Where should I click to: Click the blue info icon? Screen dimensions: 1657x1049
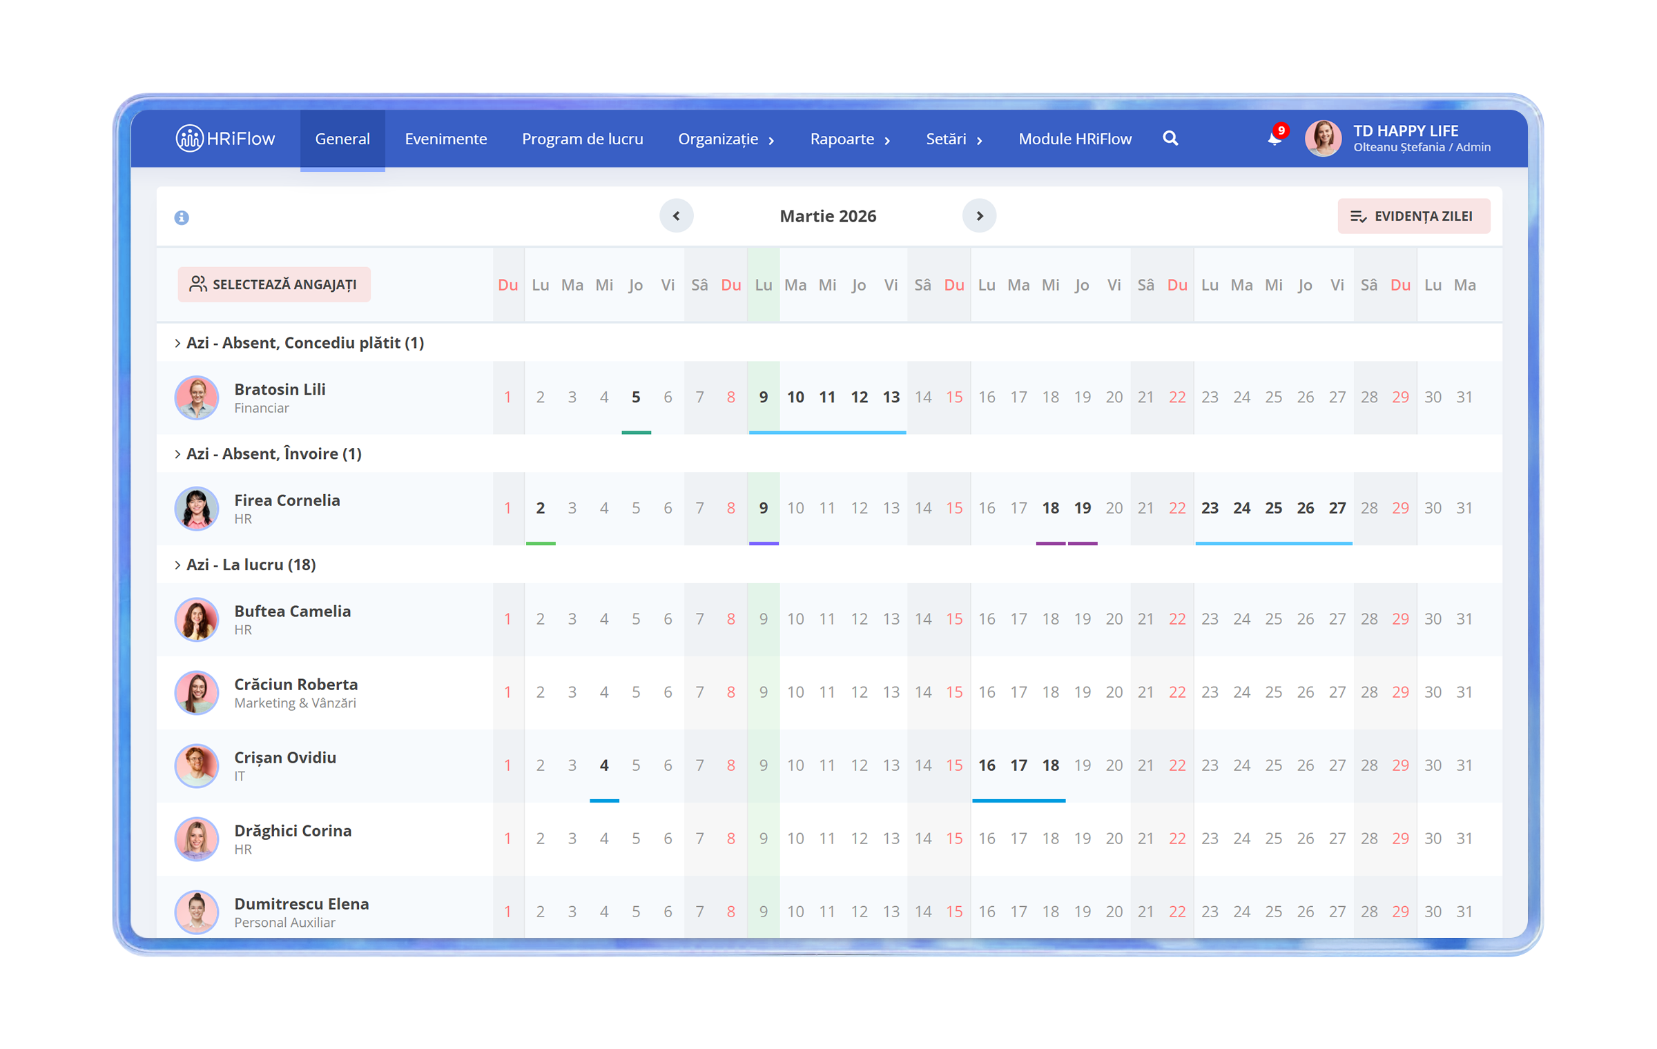pos(182,217)
